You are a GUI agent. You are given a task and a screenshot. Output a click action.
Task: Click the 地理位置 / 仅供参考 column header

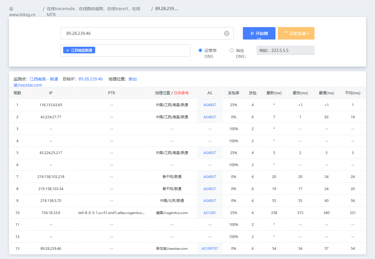172,93
